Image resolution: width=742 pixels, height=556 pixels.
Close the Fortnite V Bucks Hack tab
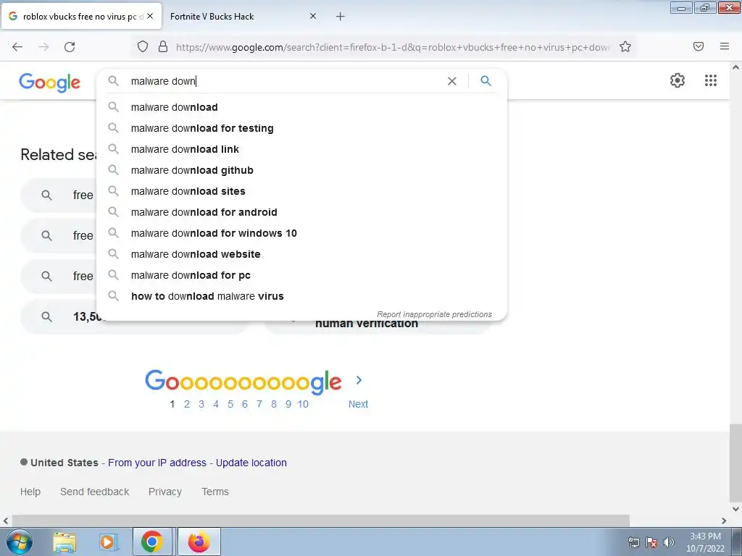click(x=313, y=16)
